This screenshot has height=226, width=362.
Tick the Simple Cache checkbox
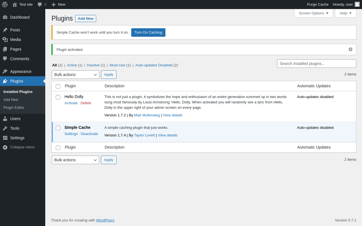tap(58, 128)
